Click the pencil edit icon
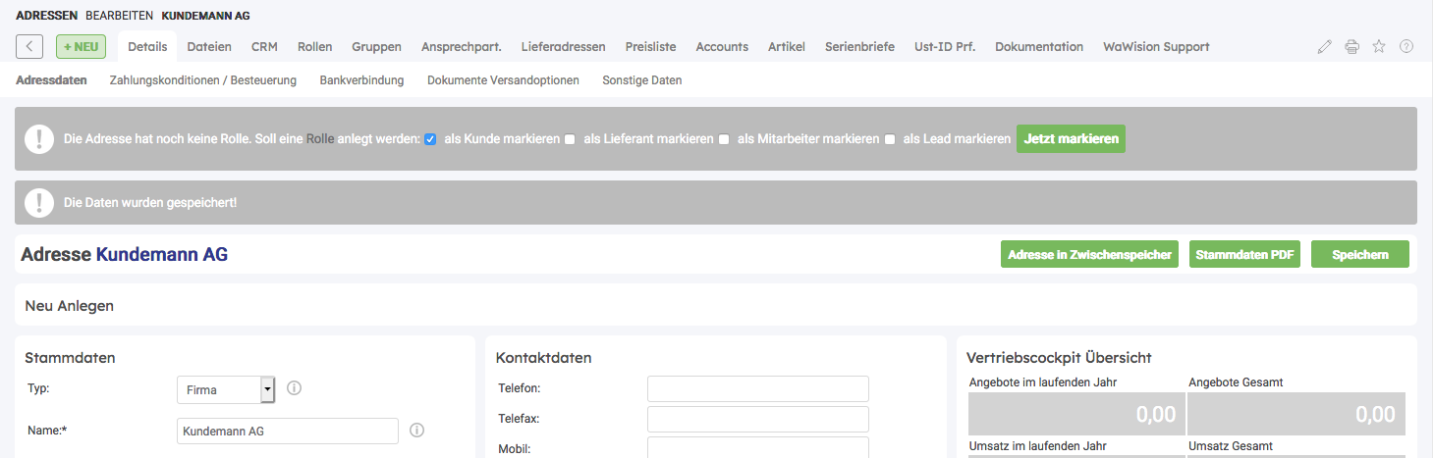The height and width of the screenshot is (458, 1433). (x=1325, y=47)
